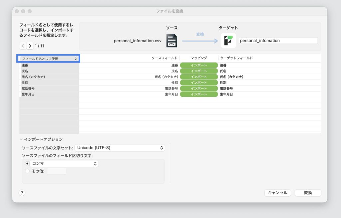Go to previous record with left arrow
The width and height of the screenshot is (341, 218).
pyautogui.click(x=22, y=46)
